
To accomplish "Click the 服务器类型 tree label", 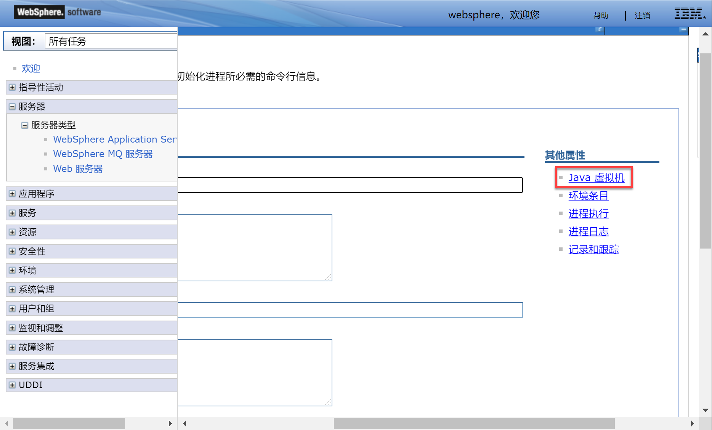I will (53, 125).
